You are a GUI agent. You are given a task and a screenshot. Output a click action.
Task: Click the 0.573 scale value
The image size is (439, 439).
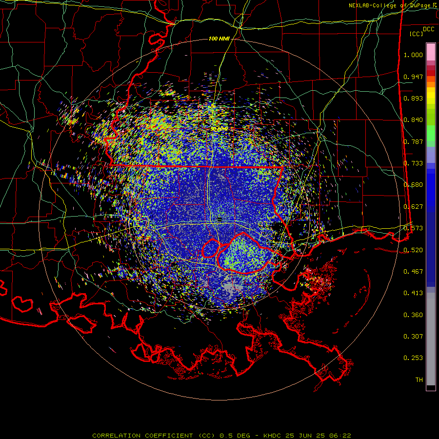tap(413, 228)
